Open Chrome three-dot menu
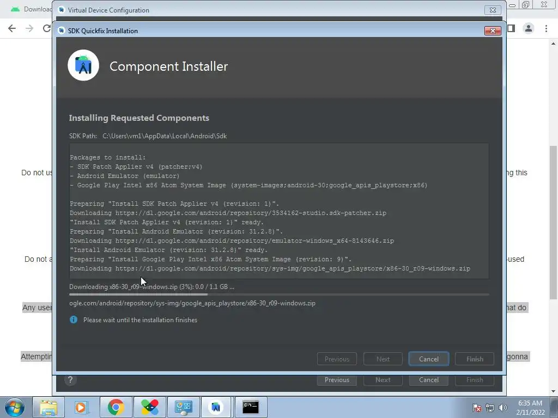The width and height of the screenshot is (558, 418). coord(546,28)
